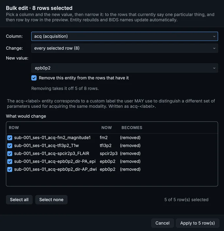This screenshot has width=224, height=231.
Task: Expand the Change every selected row dropdown
Action: pos(125,48)
